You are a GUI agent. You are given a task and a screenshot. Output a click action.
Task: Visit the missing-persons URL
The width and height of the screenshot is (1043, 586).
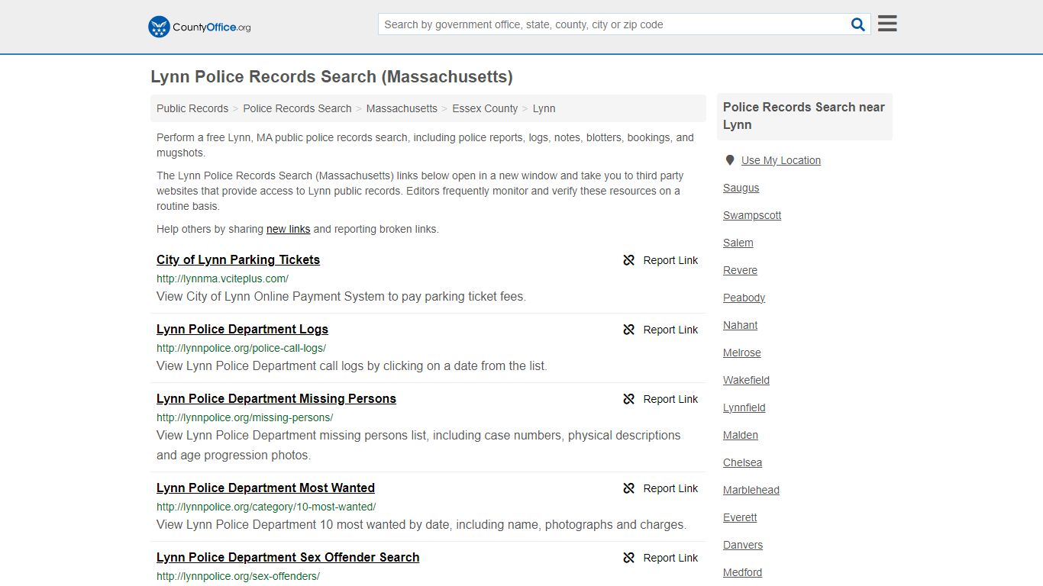(x=244, y=417)
